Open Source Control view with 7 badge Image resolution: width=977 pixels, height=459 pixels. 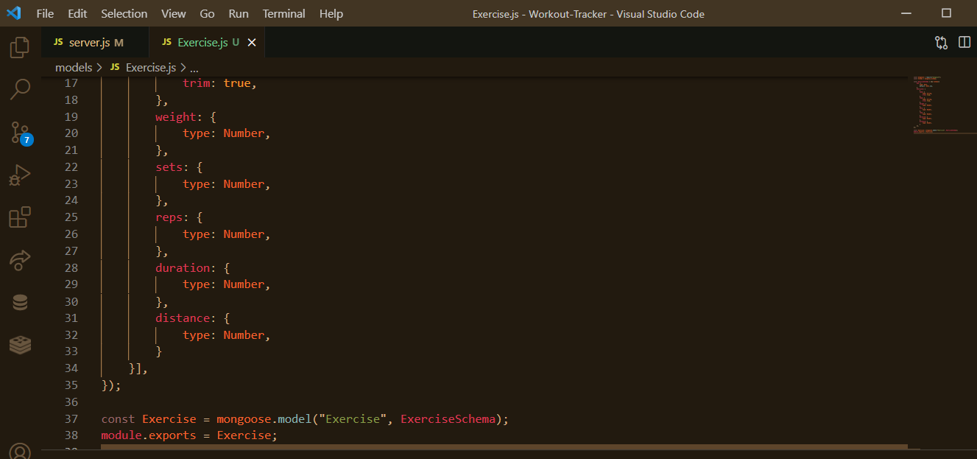coord(21,133)
